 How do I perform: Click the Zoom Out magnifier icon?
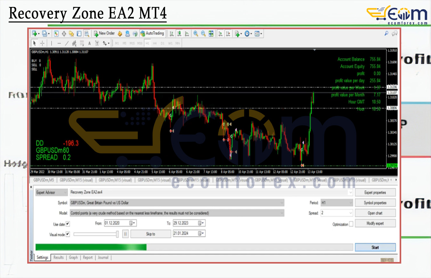click(x=203, y=33)
